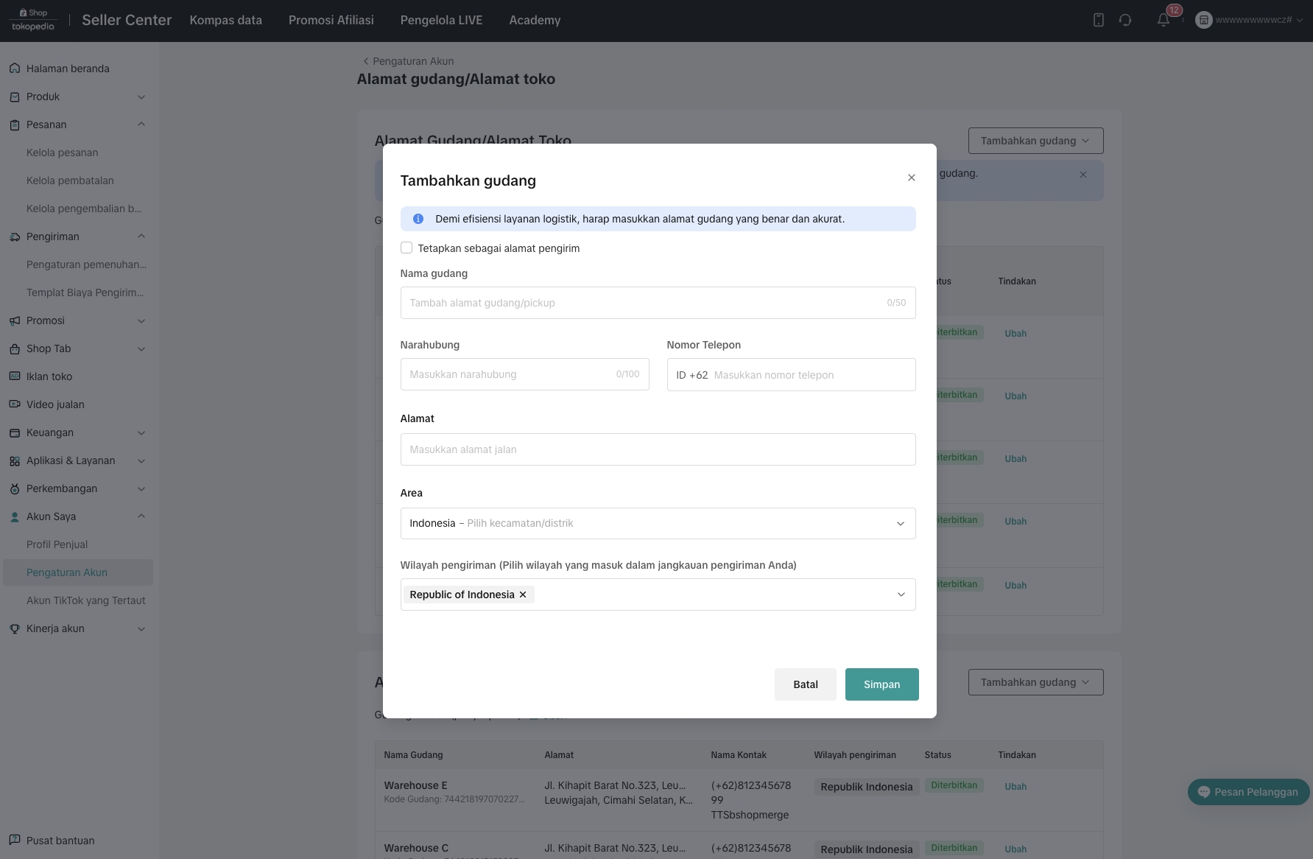The width and height of the screenshot is (1313, 859).
Task: Click the notification bell icon
Action: click(1163, 21)
